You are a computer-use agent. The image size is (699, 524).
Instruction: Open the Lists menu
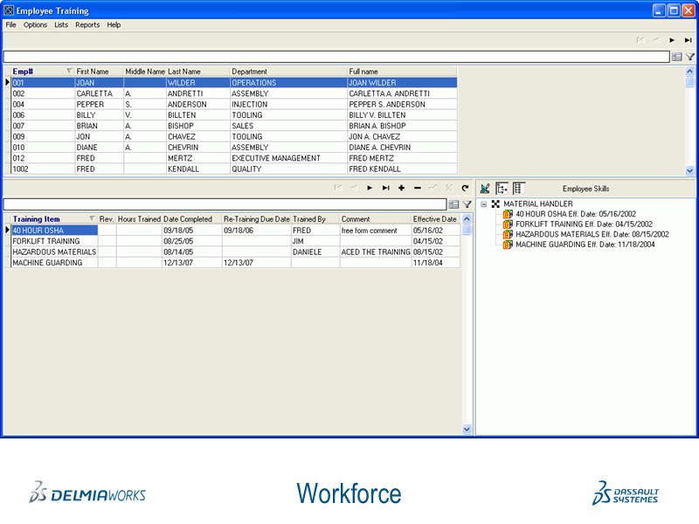point(60,24)
